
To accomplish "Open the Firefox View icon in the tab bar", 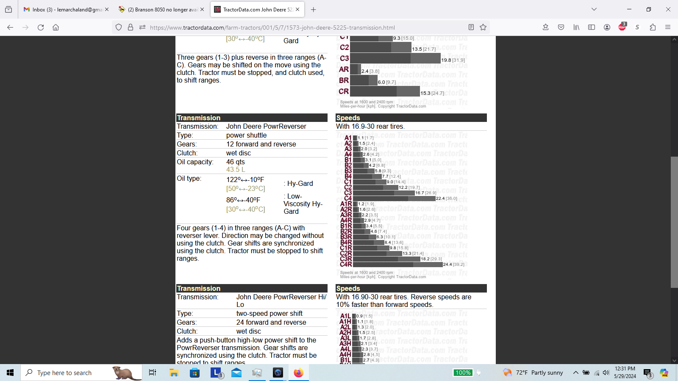I will [x=8, y=9].
